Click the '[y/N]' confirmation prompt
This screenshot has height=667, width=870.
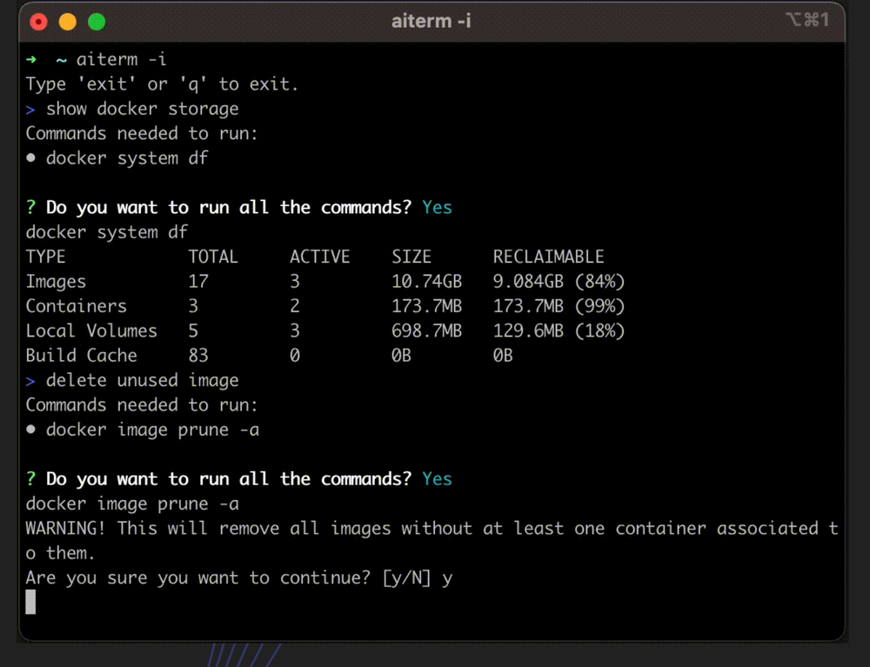click(x=406, y=577)
